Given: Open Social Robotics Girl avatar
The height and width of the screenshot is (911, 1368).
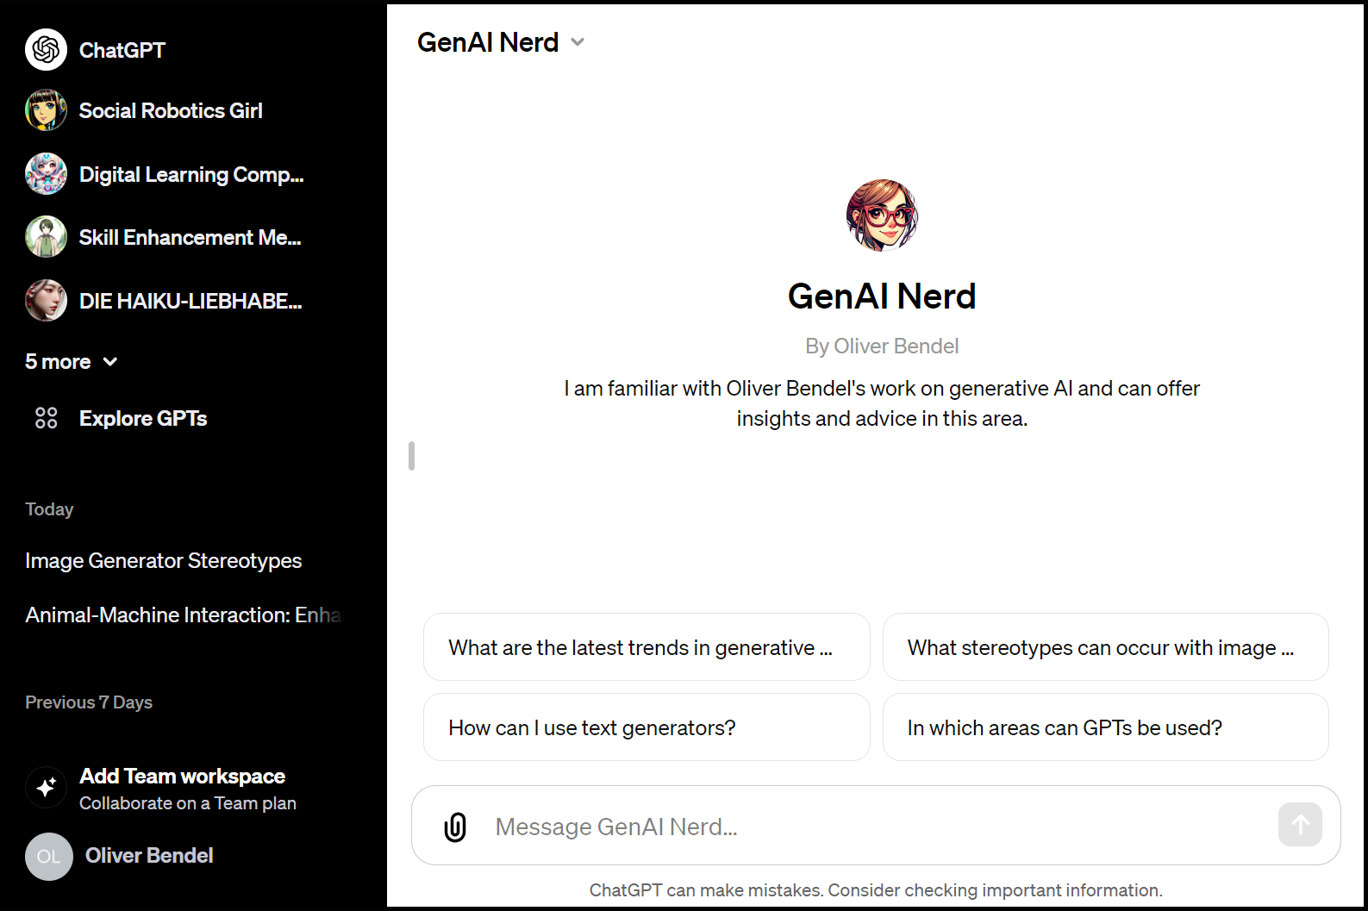Looking at the screenshot, I should click(x=46, y=110).
